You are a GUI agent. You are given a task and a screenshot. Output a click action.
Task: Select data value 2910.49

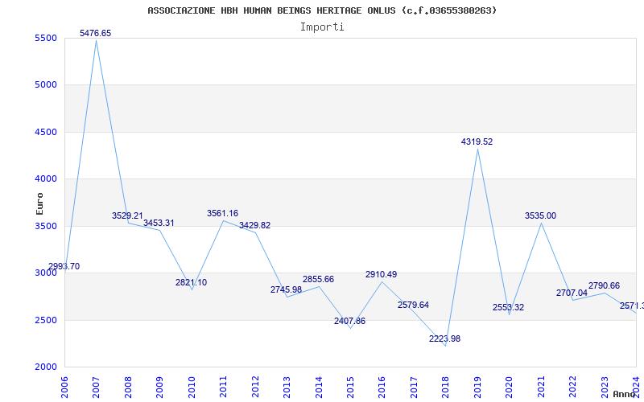point(381,274)
